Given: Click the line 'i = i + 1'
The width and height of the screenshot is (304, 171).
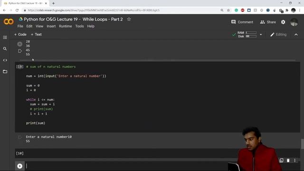Looking at the screenshot, I should [x=38, y=114].
